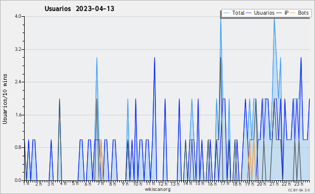315x194 pixels.
Task: Click the '10 h' x-axis label
Action: tap(138, 184)
